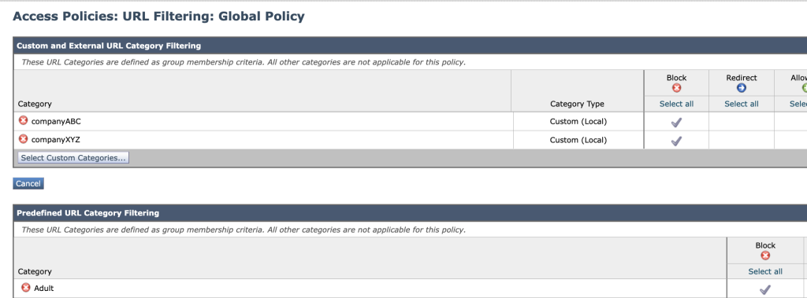Toggle the Block checkmark for companyABC
This screenshot has width=807, height=298.
676,123
